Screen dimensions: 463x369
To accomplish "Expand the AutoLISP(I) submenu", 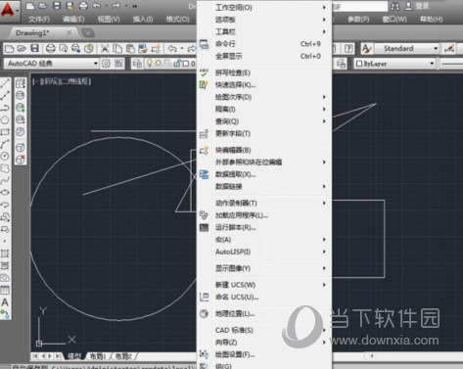I will pyautogui.click(x=264, y=252).
